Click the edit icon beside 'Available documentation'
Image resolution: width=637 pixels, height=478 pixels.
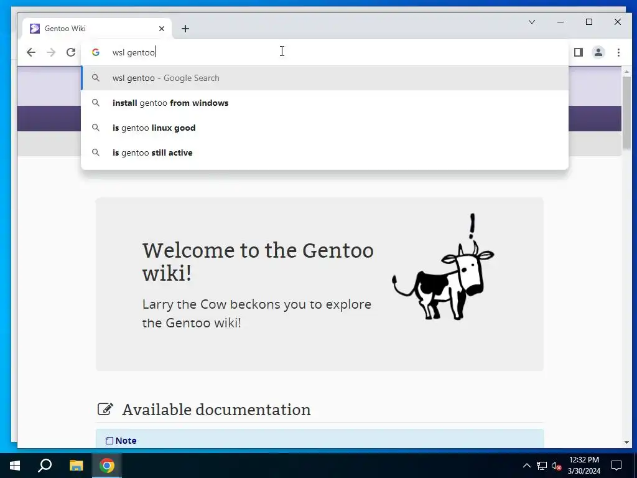pos(105,409)
